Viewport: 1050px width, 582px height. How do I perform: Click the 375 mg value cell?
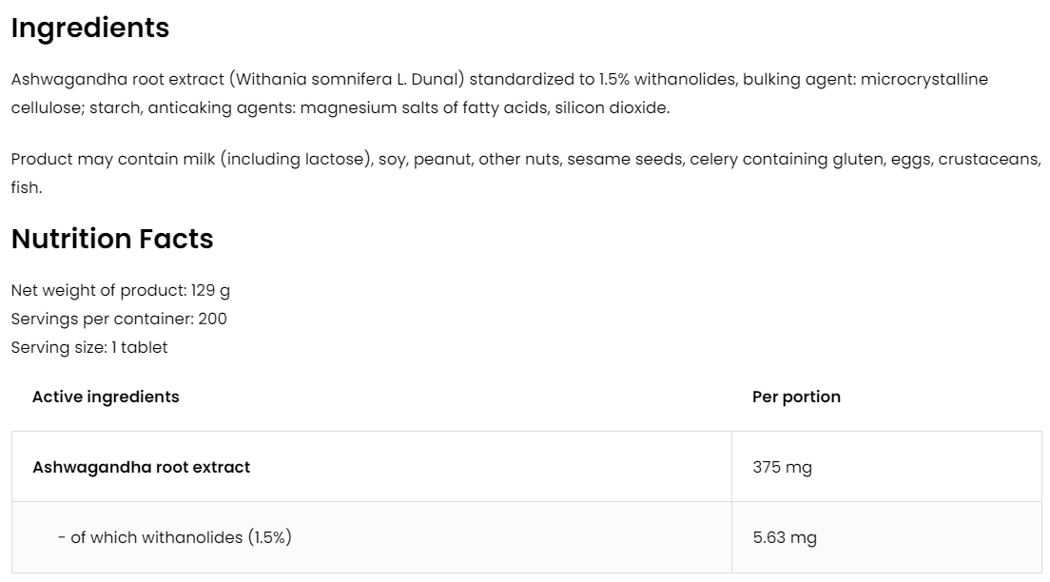tap(782, 467)
